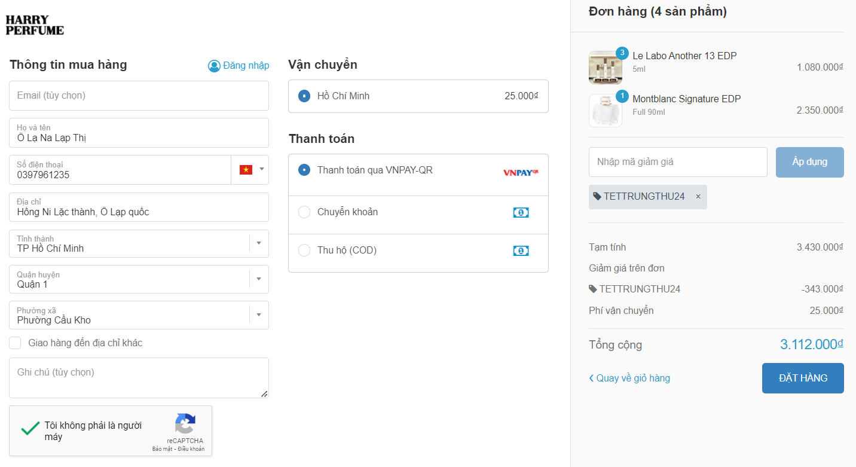The image size is (856, 467).
Task: Click the 25.000₫ fee in the Hồ Chí Minh shipping option
Action: [521, 96]
